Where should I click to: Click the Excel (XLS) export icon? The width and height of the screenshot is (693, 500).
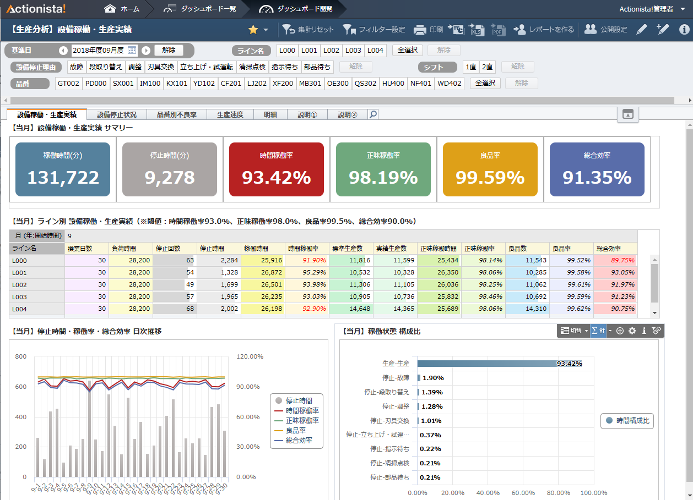pyautogui.click(x=477, y=30)
